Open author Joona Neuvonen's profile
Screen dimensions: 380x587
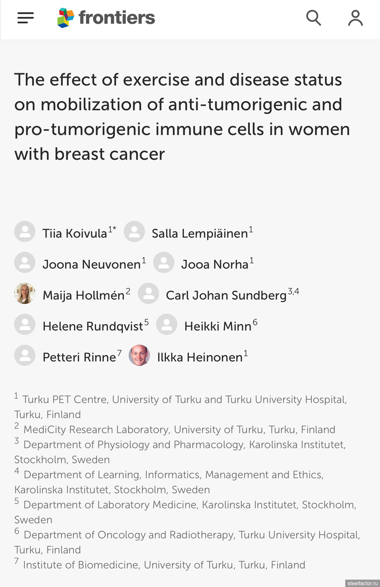click(92, 264)
